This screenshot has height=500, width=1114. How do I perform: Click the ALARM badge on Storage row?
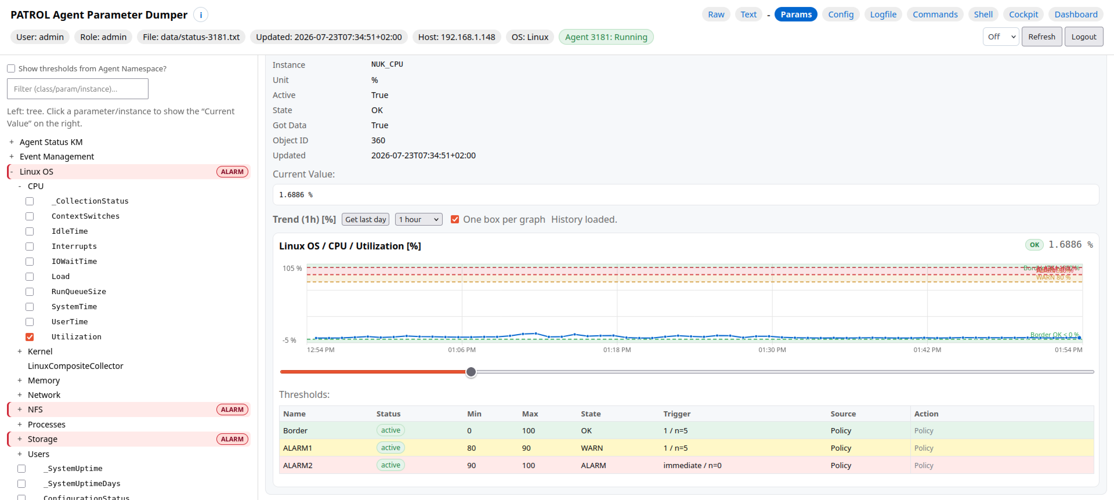pos(232,439)
